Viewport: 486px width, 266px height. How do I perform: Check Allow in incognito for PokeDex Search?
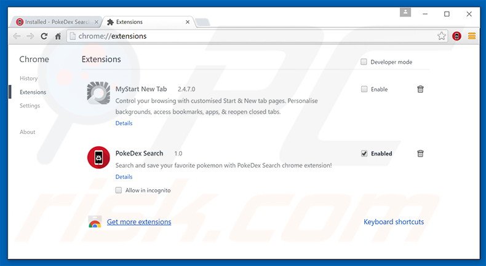tap(118, 190)
